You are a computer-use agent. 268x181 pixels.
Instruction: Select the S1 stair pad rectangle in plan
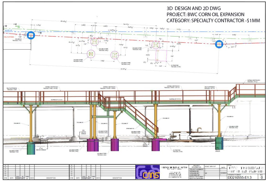(x=161, y=56)
